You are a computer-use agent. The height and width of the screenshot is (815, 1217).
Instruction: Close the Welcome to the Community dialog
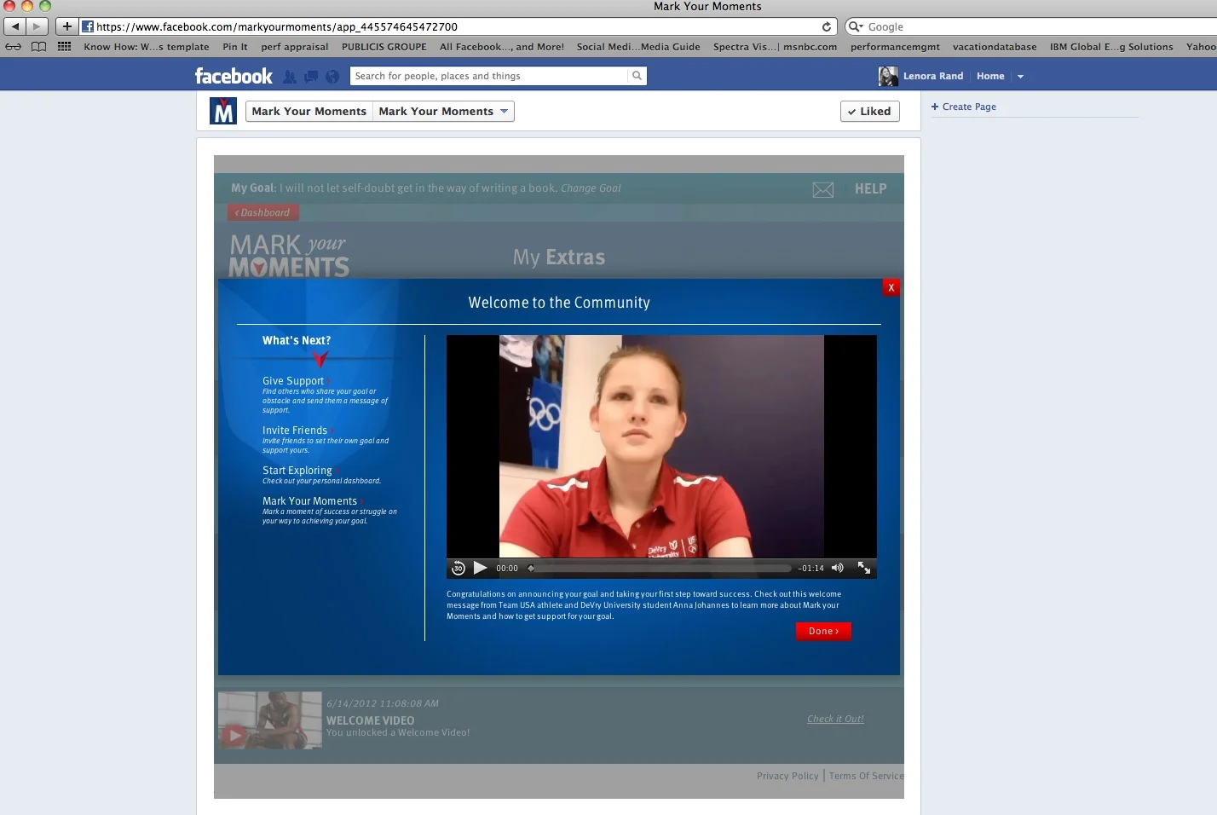[891, 287]
